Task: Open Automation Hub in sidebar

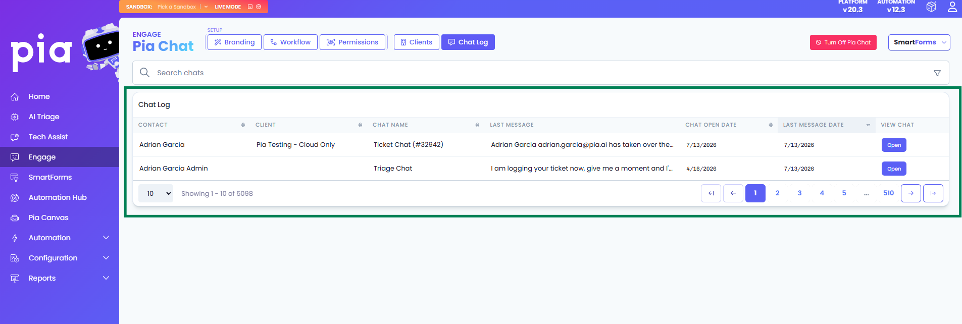Action: click(58, 197)
